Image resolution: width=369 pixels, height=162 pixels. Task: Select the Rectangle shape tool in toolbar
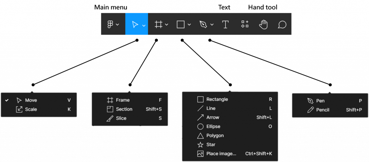click(x=181, y=24)
